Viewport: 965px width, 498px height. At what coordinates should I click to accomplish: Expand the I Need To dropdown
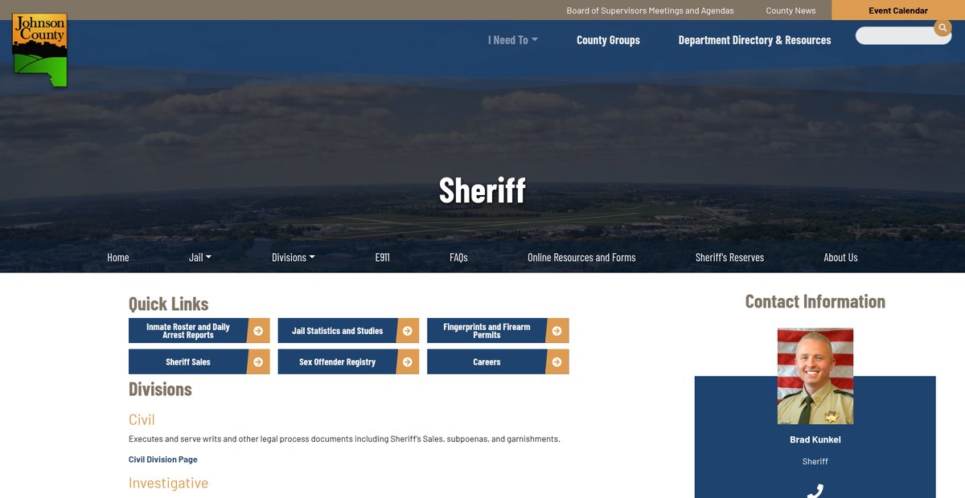coord(513,40)
